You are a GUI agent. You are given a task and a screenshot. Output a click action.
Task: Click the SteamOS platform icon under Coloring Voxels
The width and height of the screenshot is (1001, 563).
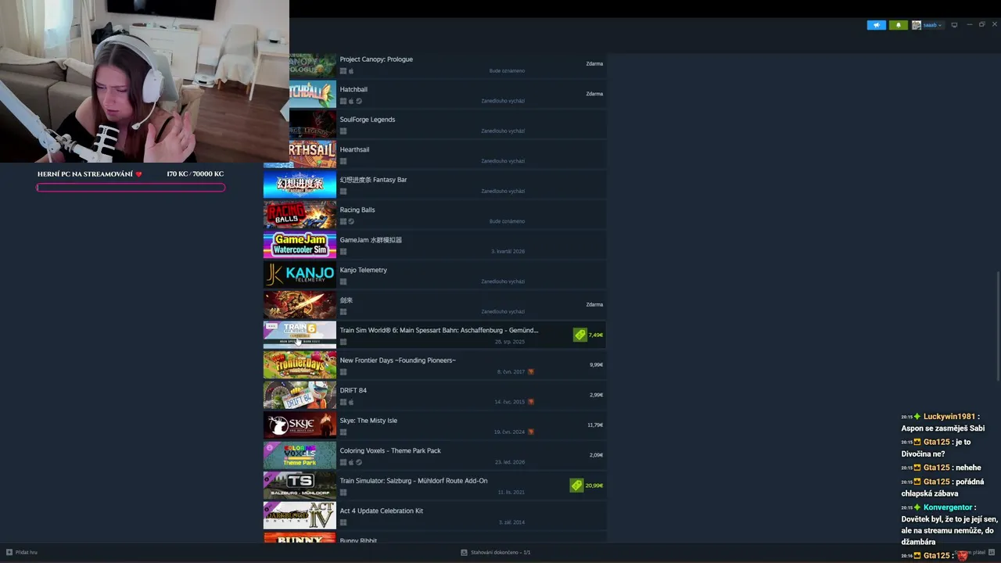tap(359, 462)
